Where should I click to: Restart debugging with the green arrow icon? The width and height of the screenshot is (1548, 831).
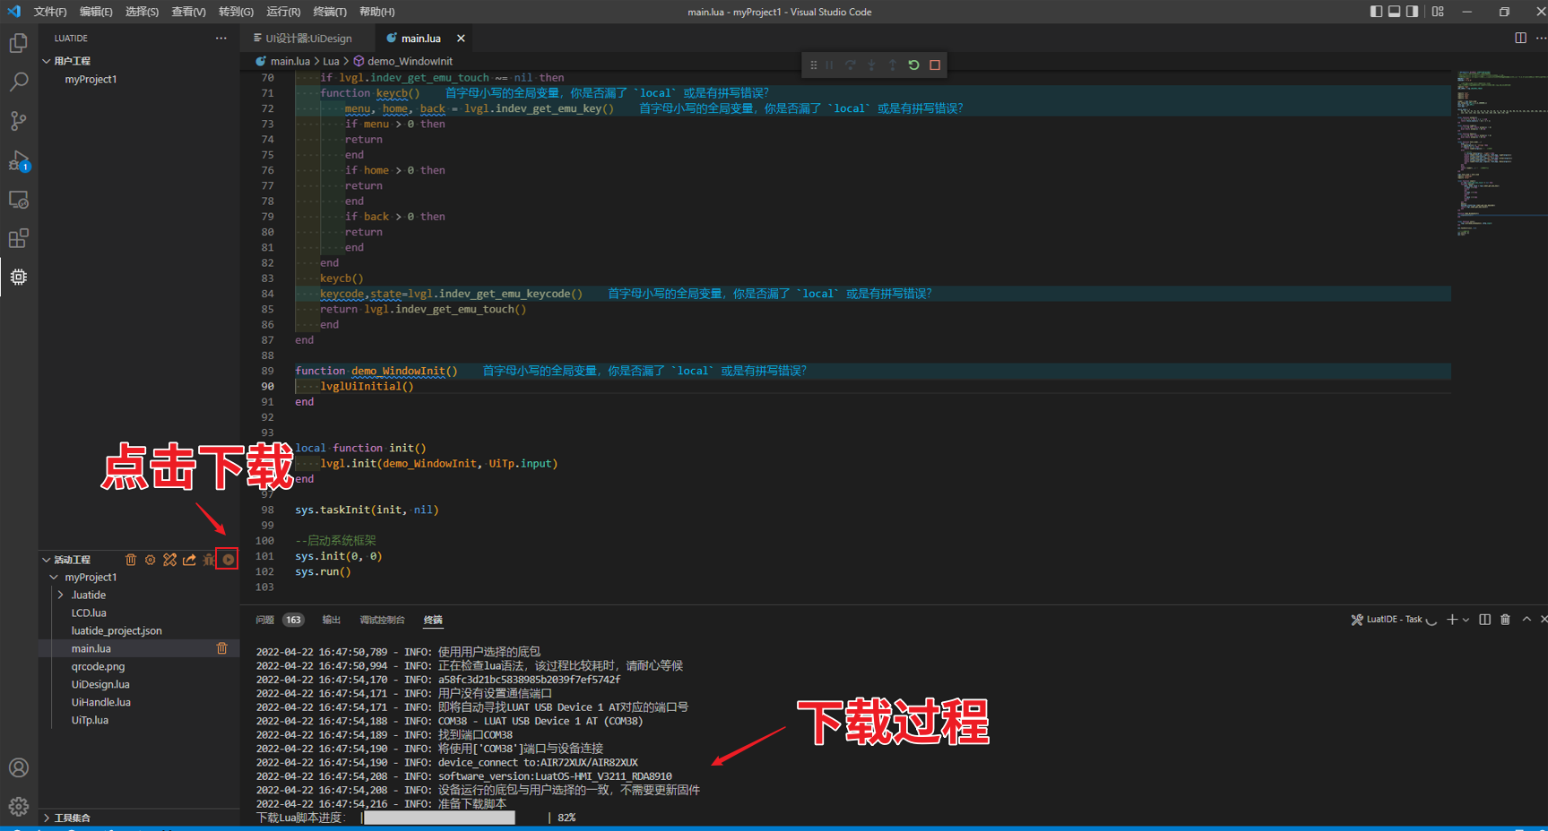(913, 65)
